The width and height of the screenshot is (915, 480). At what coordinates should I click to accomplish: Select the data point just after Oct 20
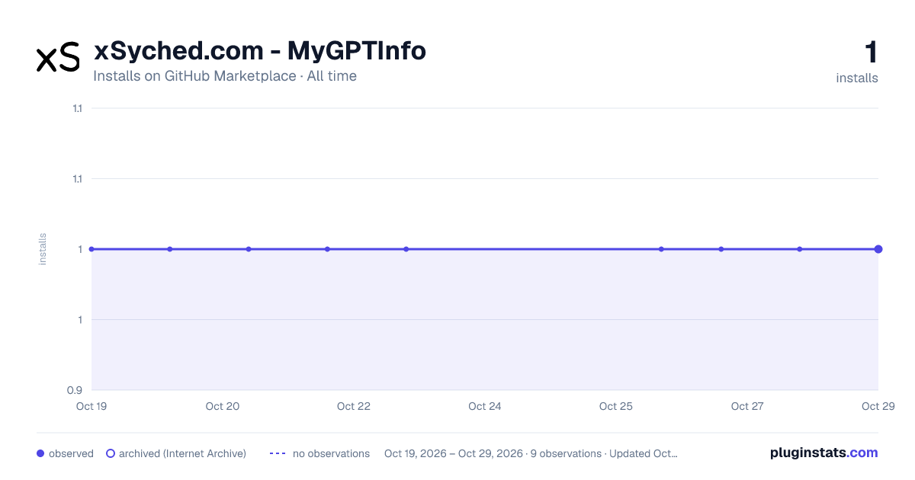(249, 249)
